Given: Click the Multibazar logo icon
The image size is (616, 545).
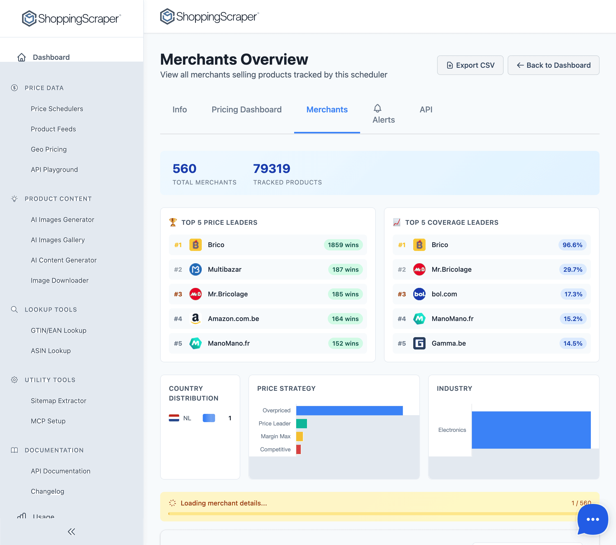Looking at the screenshot, I should [196, 270].
